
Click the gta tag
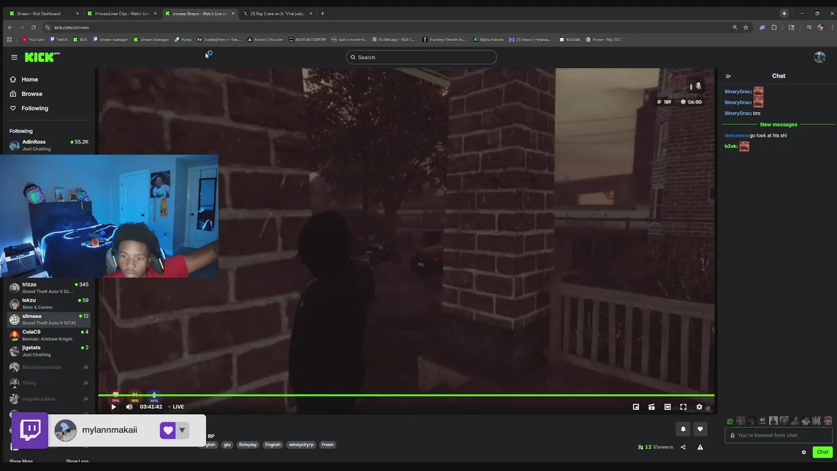tap(227, 445)
